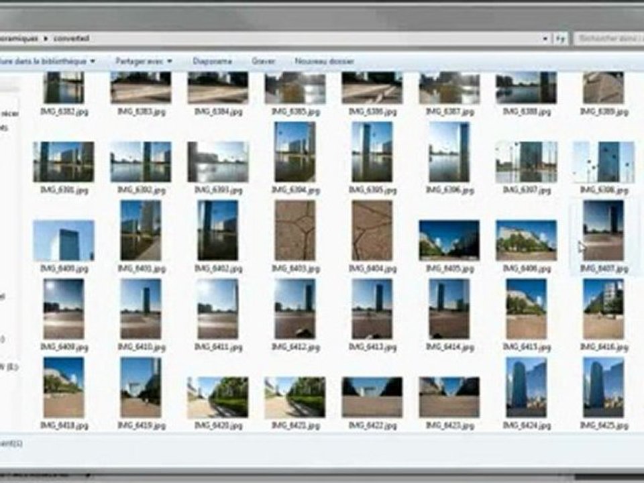The image size is (644, 483).
Task: Select the IMG_6393.jpg file label
Action: point(218,190)
